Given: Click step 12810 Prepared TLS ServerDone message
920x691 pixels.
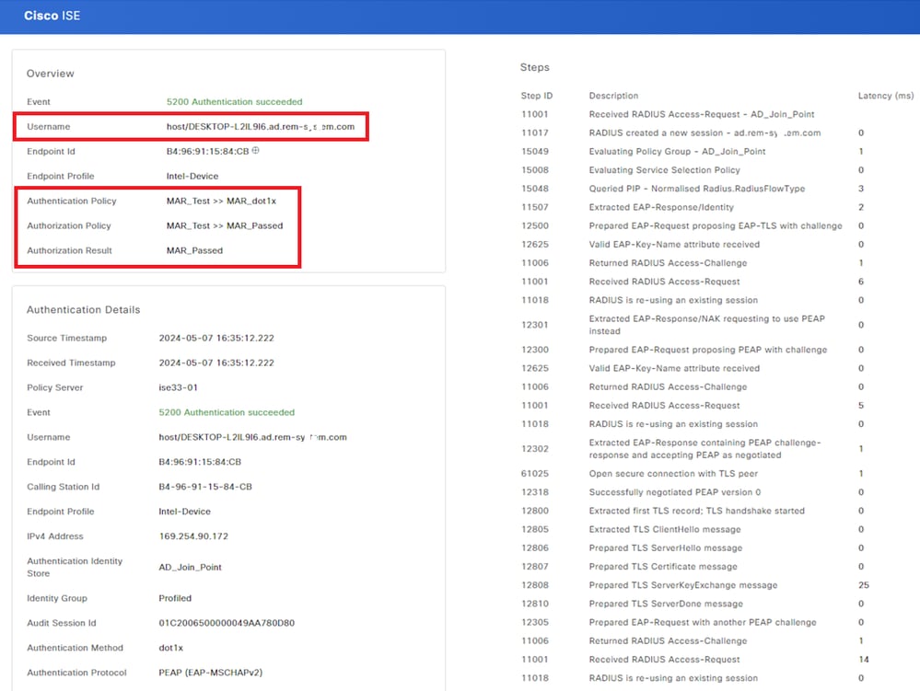Looking at the screenshot, I should coord(666,604).
